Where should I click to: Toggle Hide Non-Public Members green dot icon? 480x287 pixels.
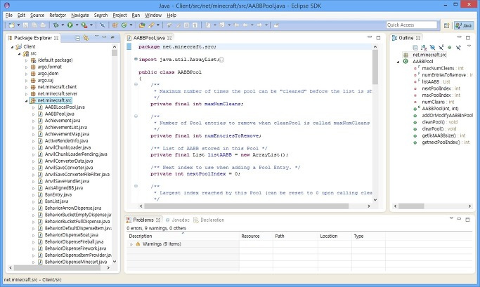coord(449,48)
